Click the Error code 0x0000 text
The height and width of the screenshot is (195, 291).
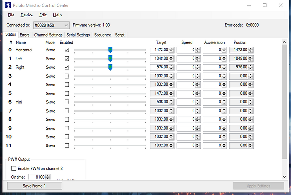242,25
